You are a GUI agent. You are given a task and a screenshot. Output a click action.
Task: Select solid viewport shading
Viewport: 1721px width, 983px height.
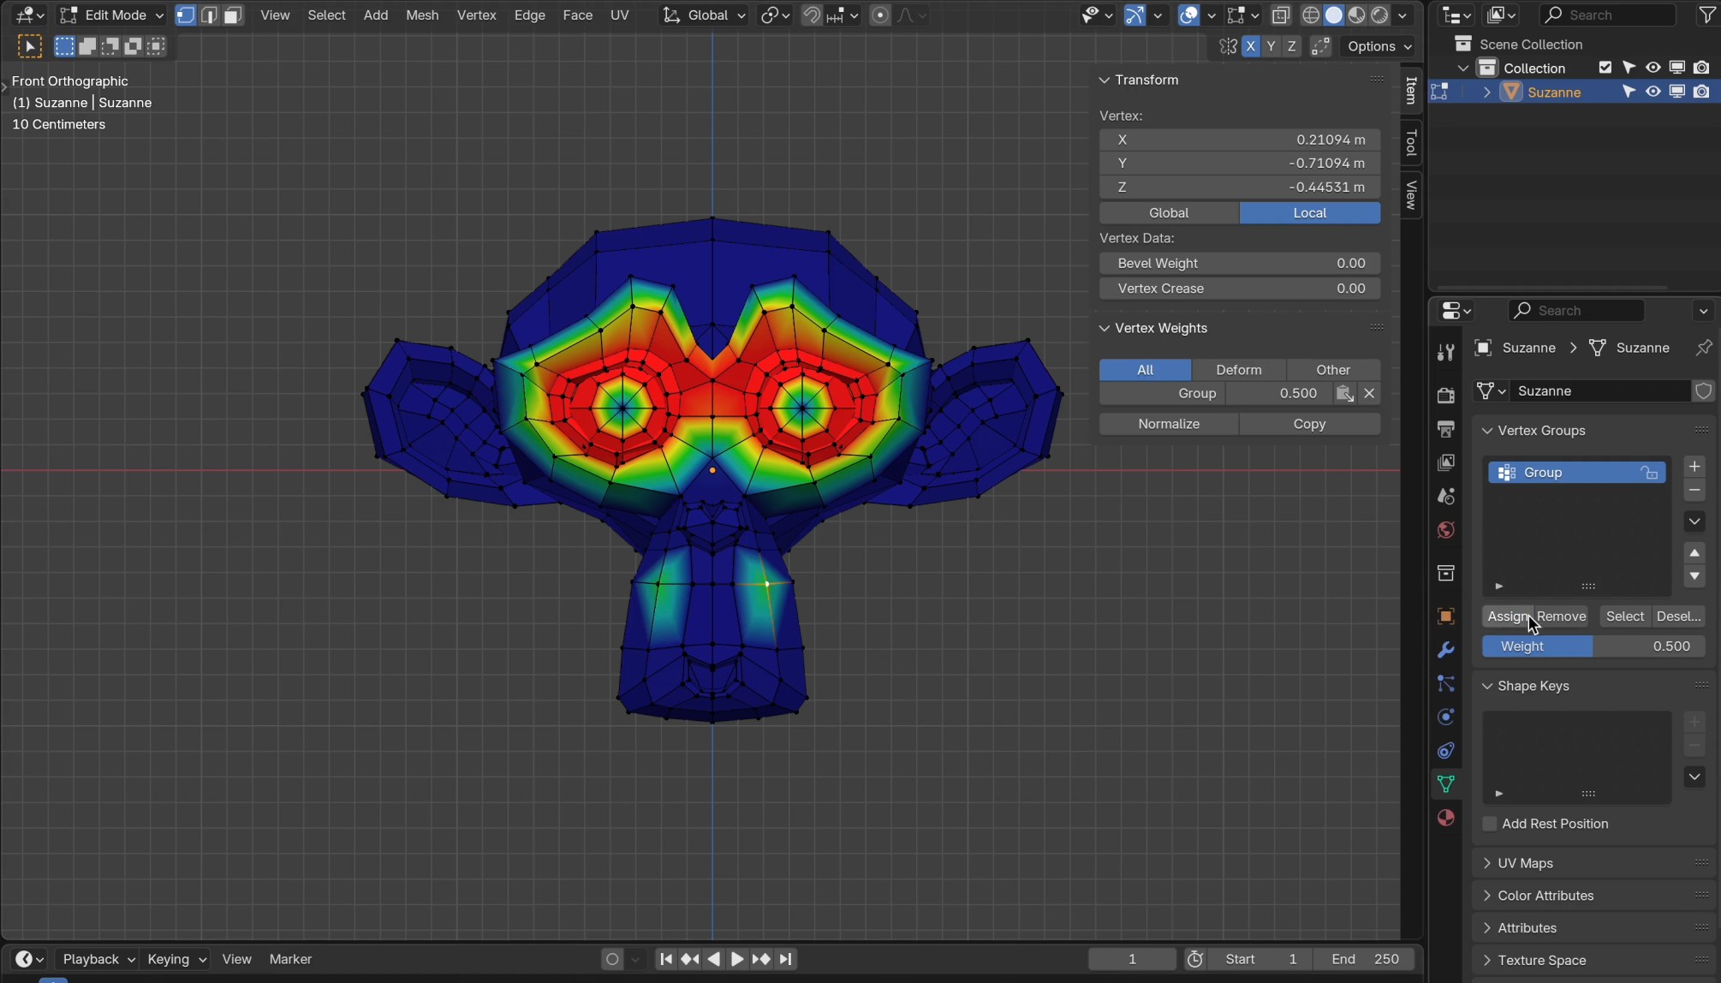click(1333, 15)
